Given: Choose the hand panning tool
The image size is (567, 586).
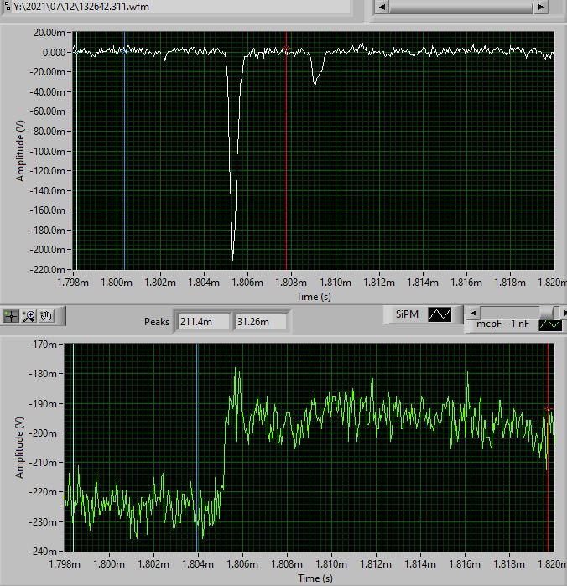Looking at the screenshot, I should [46, 316].
